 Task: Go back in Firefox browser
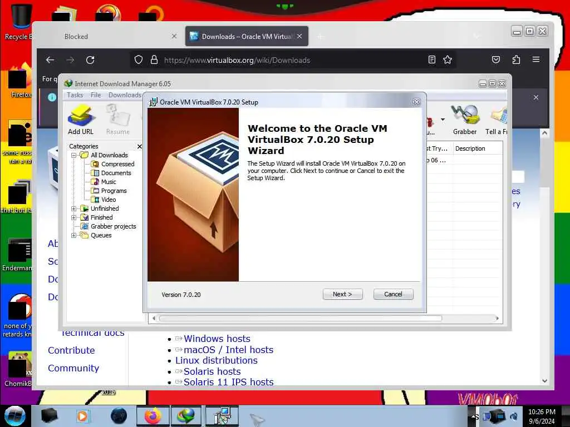tap(50, 60)
